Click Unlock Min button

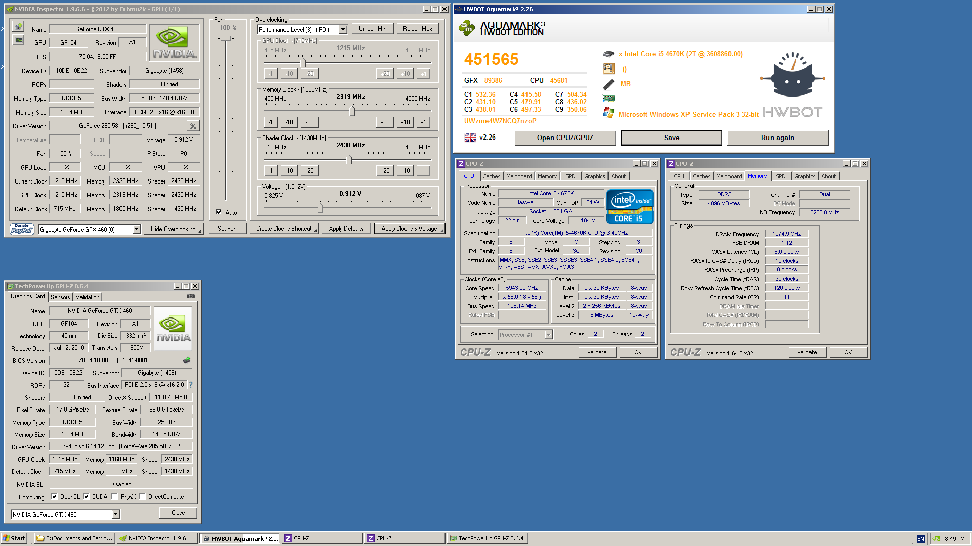(x=373, y=29)
